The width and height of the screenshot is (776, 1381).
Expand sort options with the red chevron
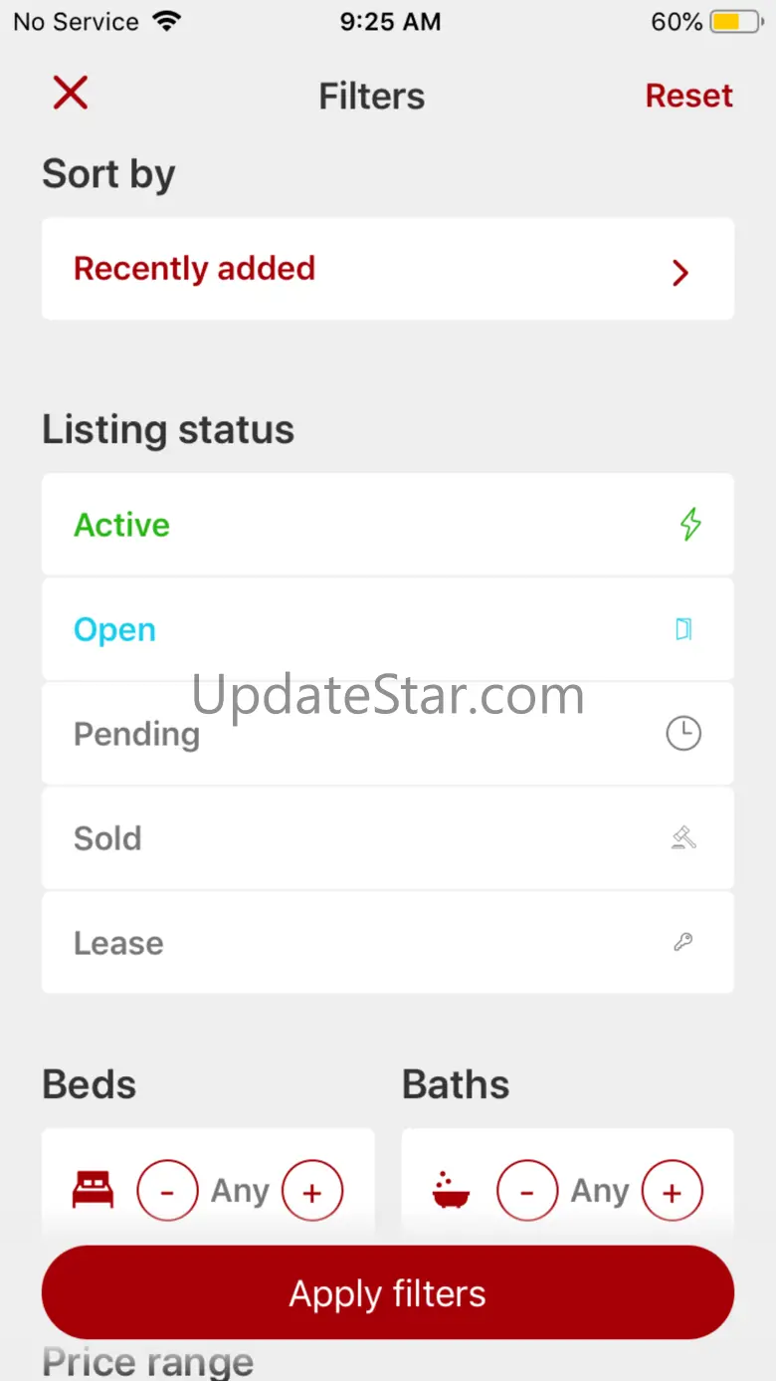coord(680,272)
